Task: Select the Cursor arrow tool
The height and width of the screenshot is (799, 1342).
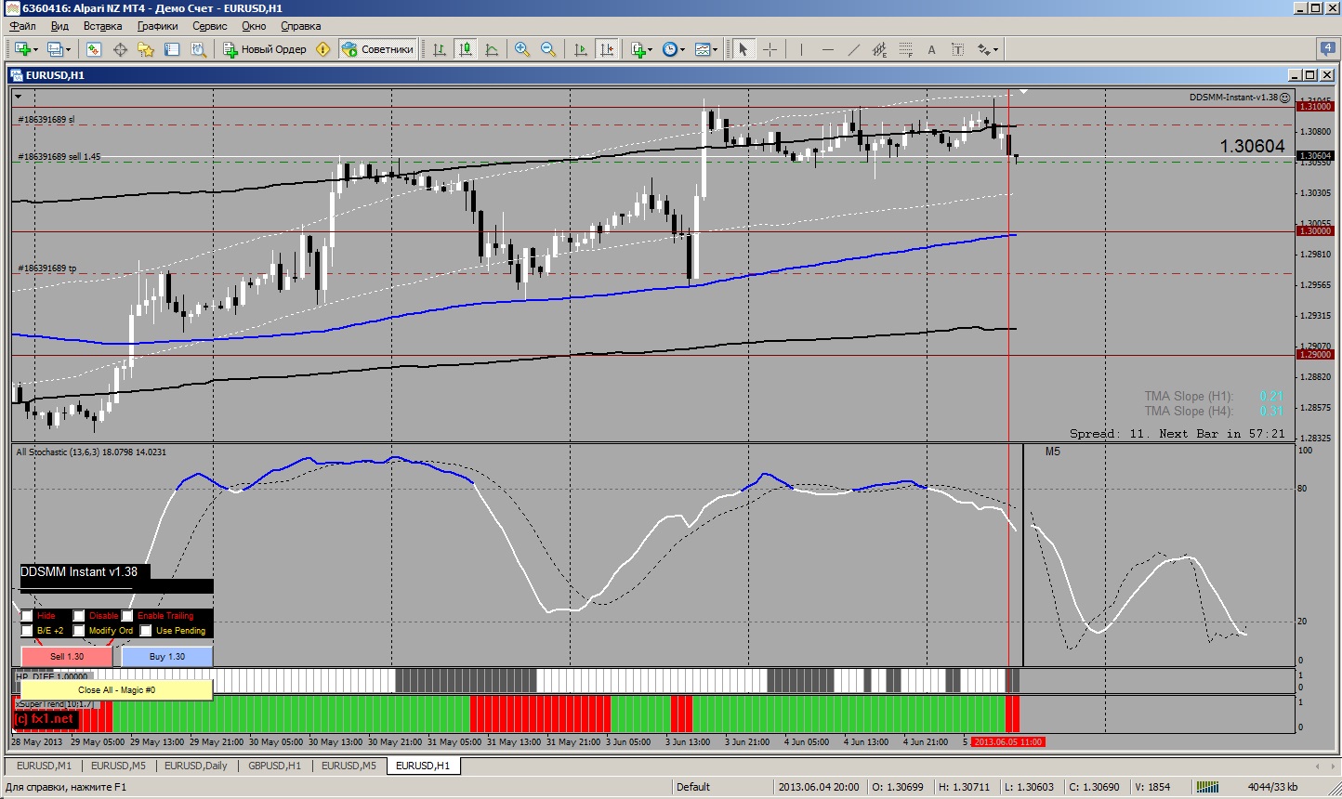Action: pyautogui.click(x=743, y=49)
